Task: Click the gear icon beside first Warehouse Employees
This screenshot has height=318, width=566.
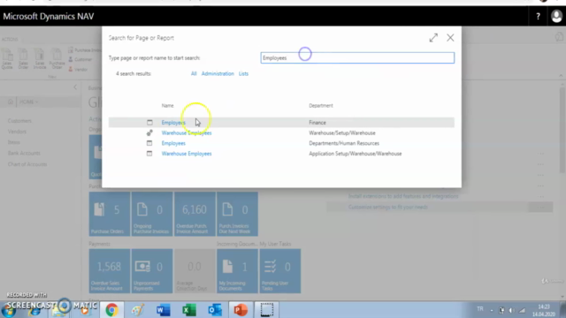Action: coord(149,133)
